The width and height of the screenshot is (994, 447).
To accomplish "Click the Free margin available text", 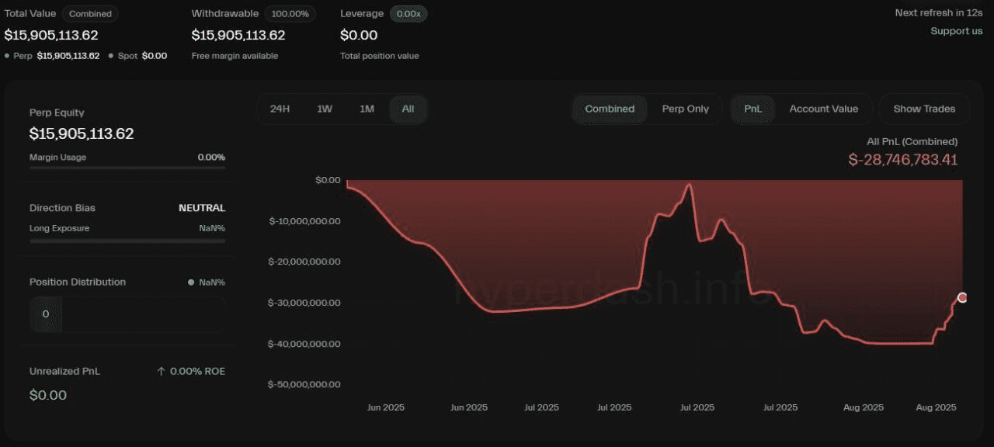I will (235, 56).
